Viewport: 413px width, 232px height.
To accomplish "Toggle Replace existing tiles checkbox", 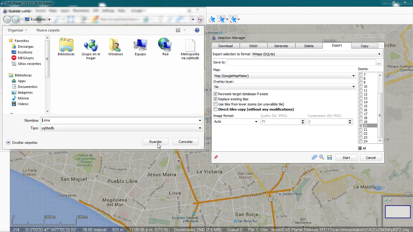I will (215, 99).
